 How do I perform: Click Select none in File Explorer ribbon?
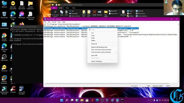(x=140, y=13)
